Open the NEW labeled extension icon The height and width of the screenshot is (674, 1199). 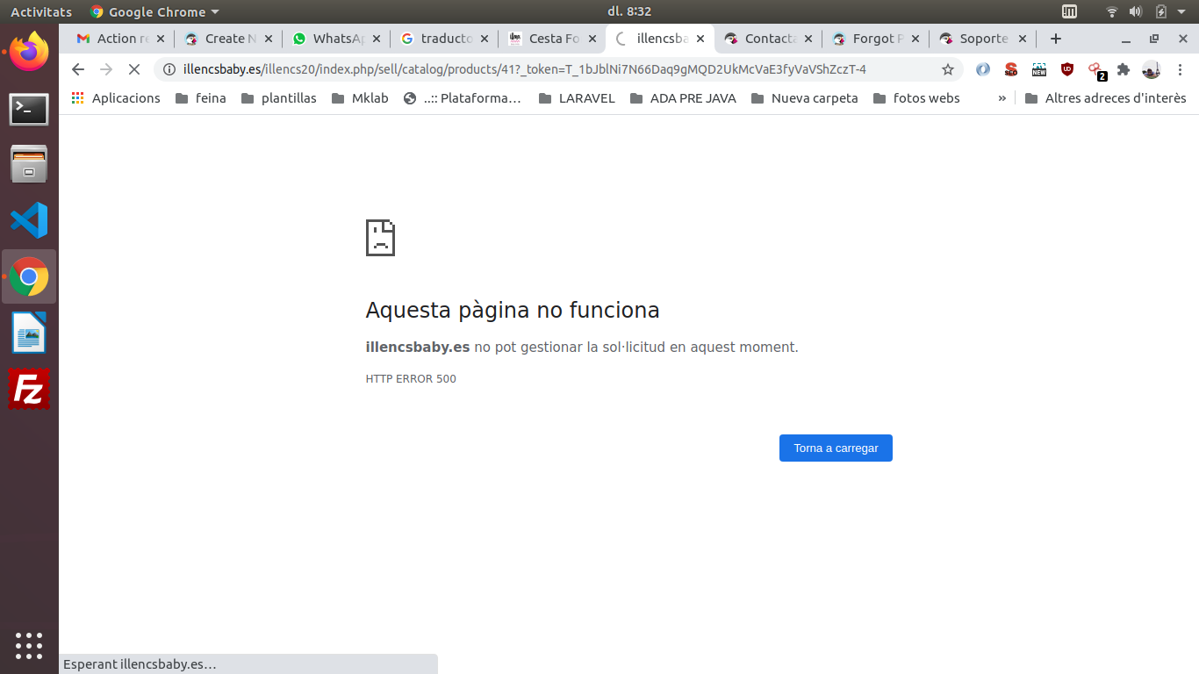pyautogui.click(x=1039, y=69)
